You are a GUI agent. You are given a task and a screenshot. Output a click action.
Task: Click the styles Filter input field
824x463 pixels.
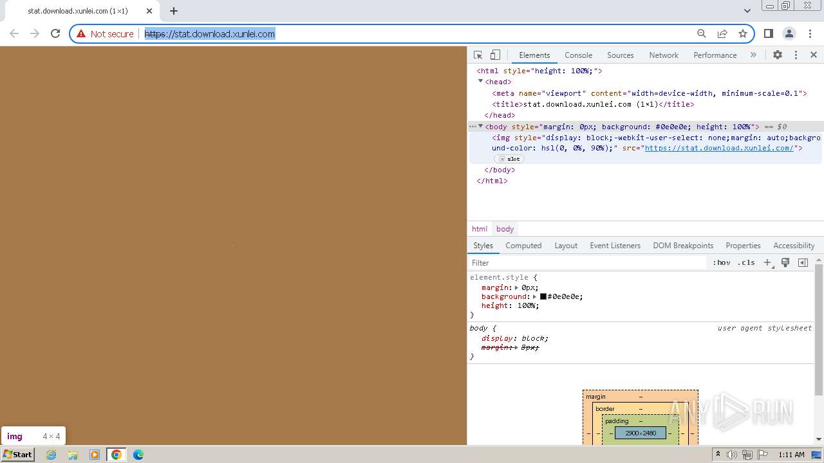[587, 262]
